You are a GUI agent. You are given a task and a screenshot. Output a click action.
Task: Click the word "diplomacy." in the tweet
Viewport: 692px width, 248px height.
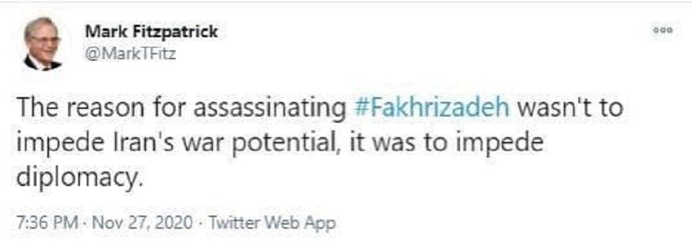pos(81,177)
